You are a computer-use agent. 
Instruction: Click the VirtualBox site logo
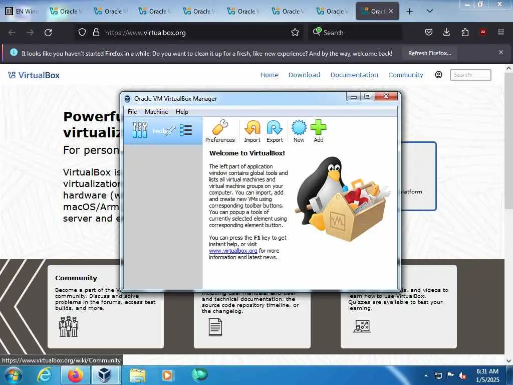[x=34, y=75]
